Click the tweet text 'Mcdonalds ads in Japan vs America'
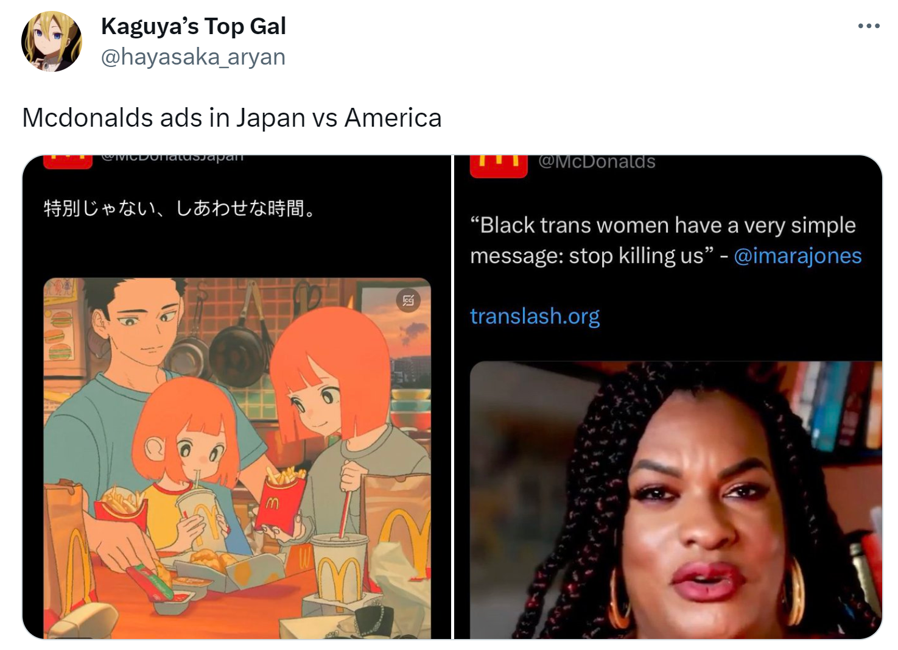 232,118
